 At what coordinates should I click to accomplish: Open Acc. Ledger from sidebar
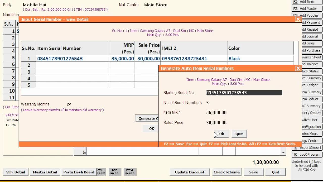click(x=312, y=85)
